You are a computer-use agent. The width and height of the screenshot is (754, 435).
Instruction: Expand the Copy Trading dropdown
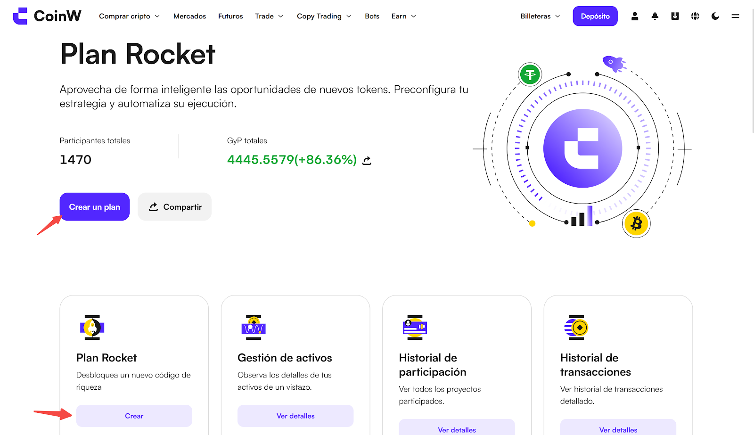pos(324,16)
